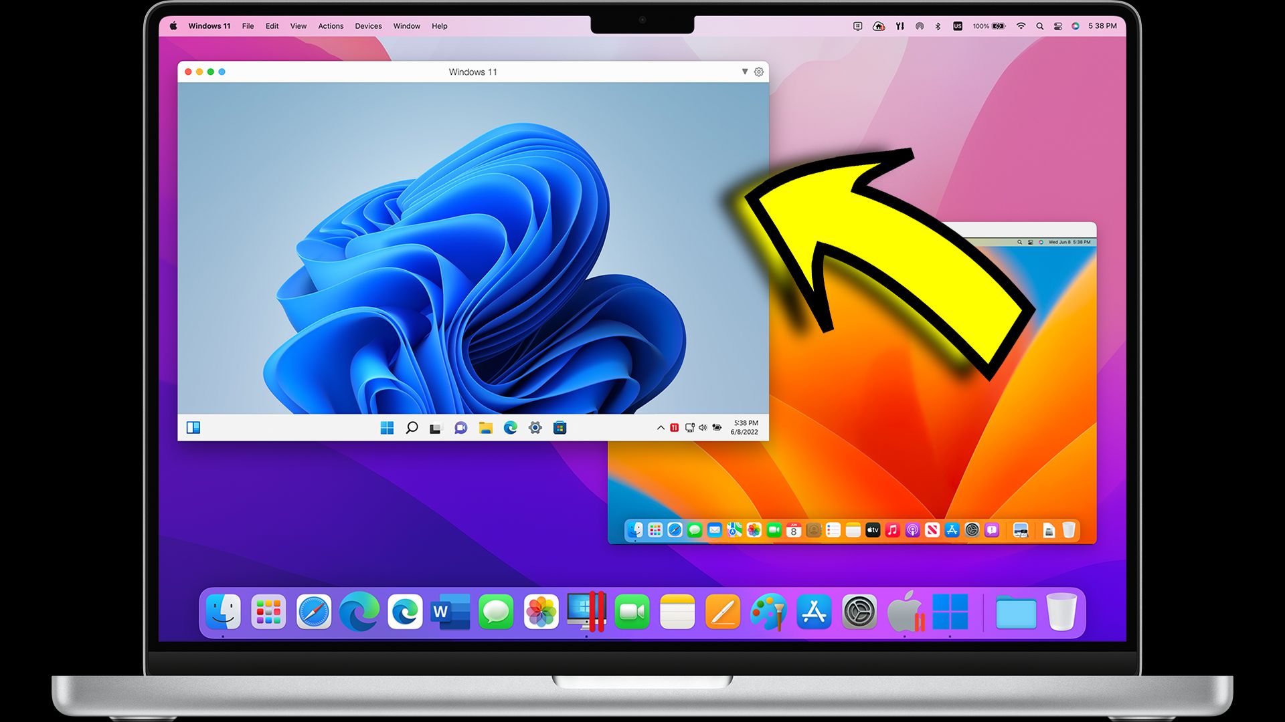The height and width of the screenshot is (722, 1285).
Task: Open Windows 11 VM configuration gear
Action: 759,72
